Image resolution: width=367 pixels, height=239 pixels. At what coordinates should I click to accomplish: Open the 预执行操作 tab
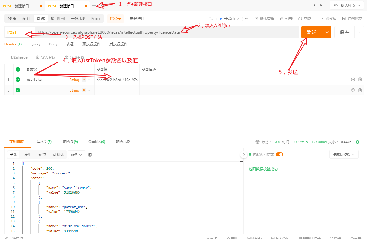pos(91,44)
